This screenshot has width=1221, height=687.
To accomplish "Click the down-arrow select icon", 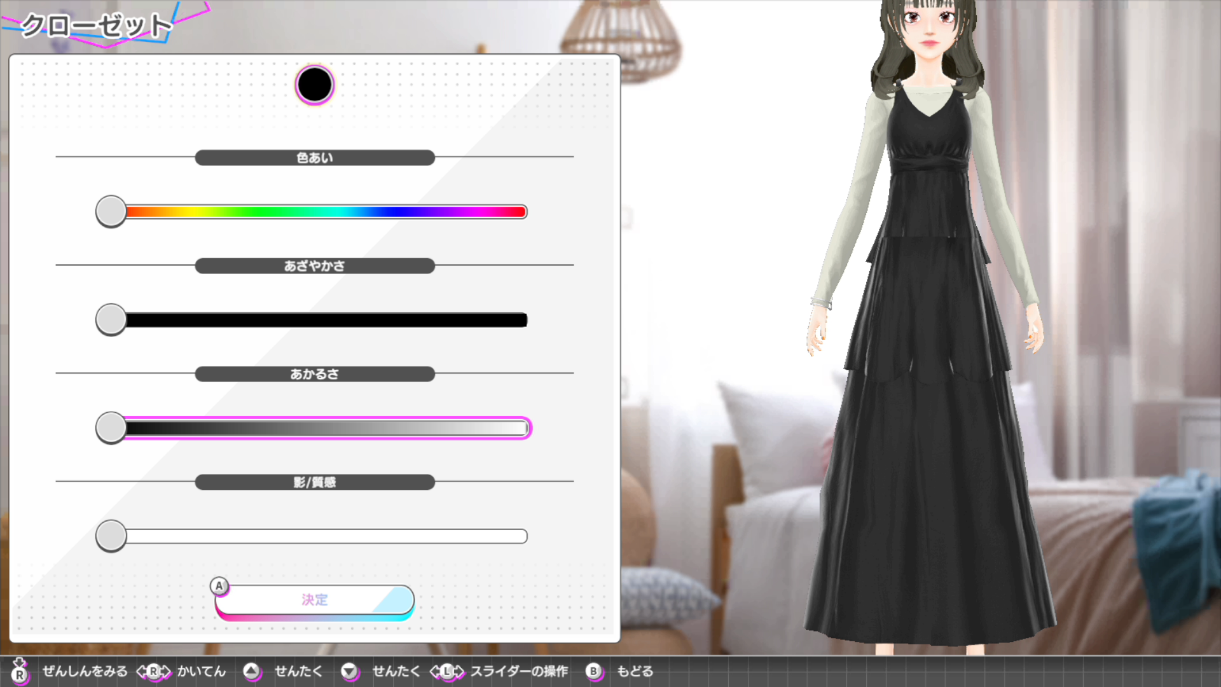I will [x=349, y=672].
